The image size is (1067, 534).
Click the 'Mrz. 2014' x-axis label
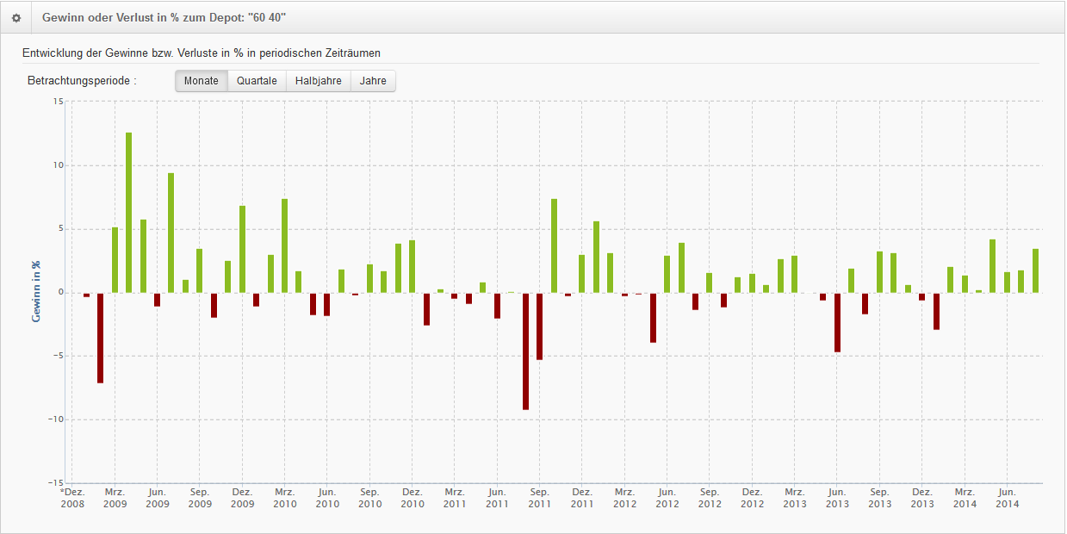click(x=965, y=498)
